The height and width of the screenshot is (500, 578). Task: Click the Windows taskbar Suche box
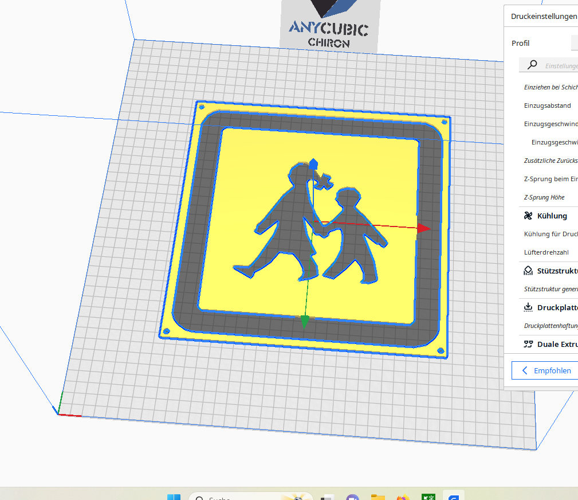(251, 497)
